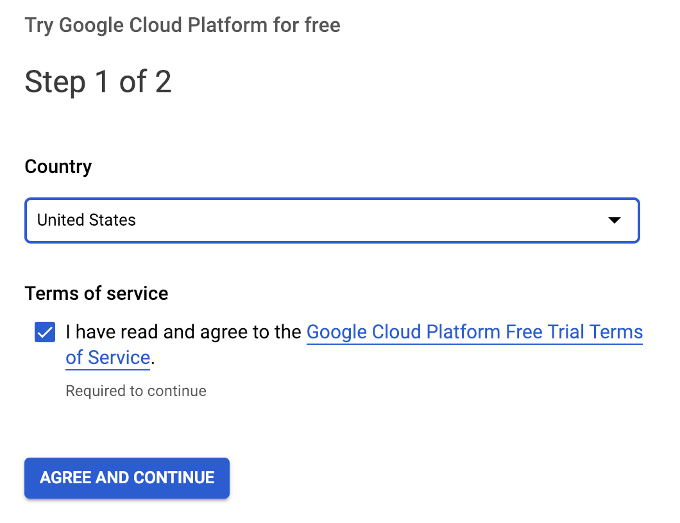Viewport: 680px width, 523px height.
Task: Click the AGREE AND CONTINUE button
Action: [x=127, y=477]
